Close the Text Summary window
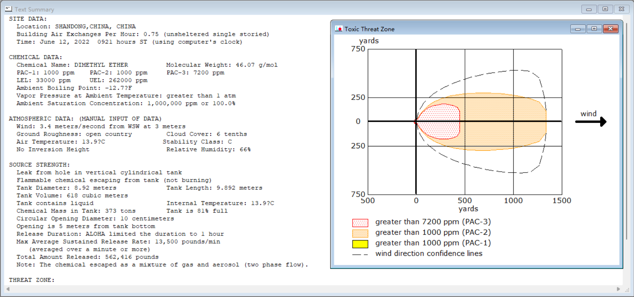Screen dimensions: 634x297 (622, 9)
